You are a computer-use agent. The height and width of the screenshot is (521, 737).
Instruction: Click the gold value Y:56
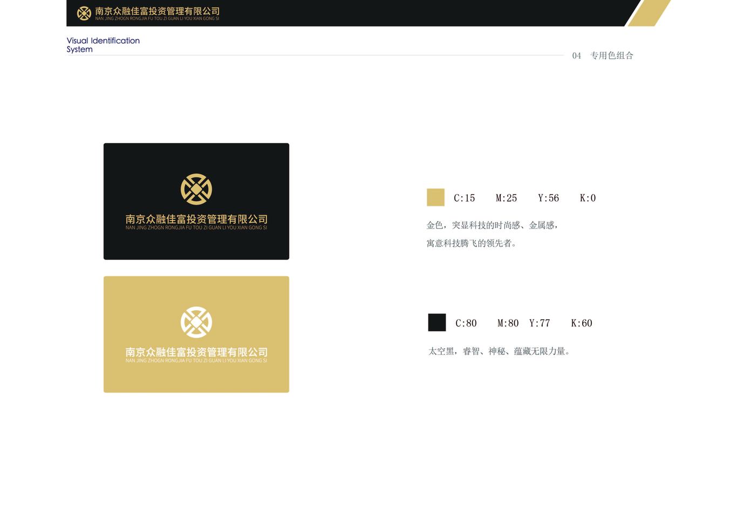(x=549, y=198)
